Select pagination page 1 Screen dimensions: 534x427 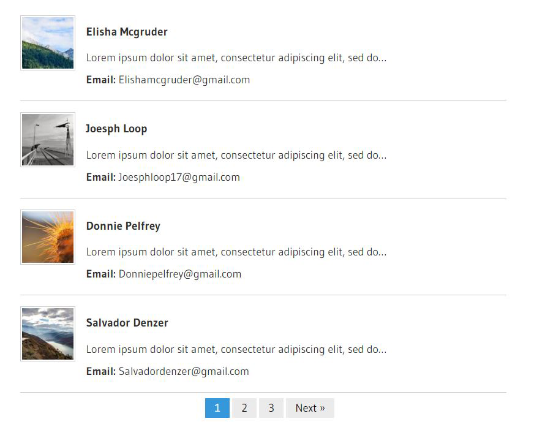point(217,408)
